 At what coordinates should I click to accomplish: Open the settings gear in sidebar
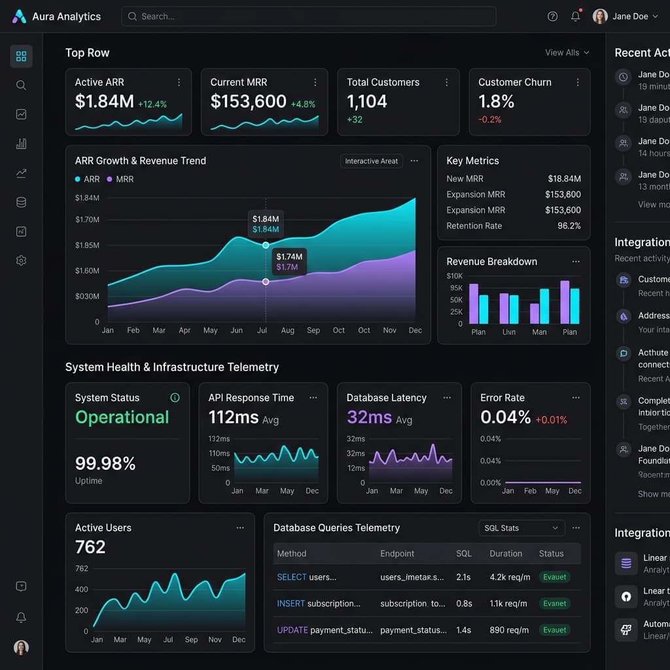tap(21, 260)
